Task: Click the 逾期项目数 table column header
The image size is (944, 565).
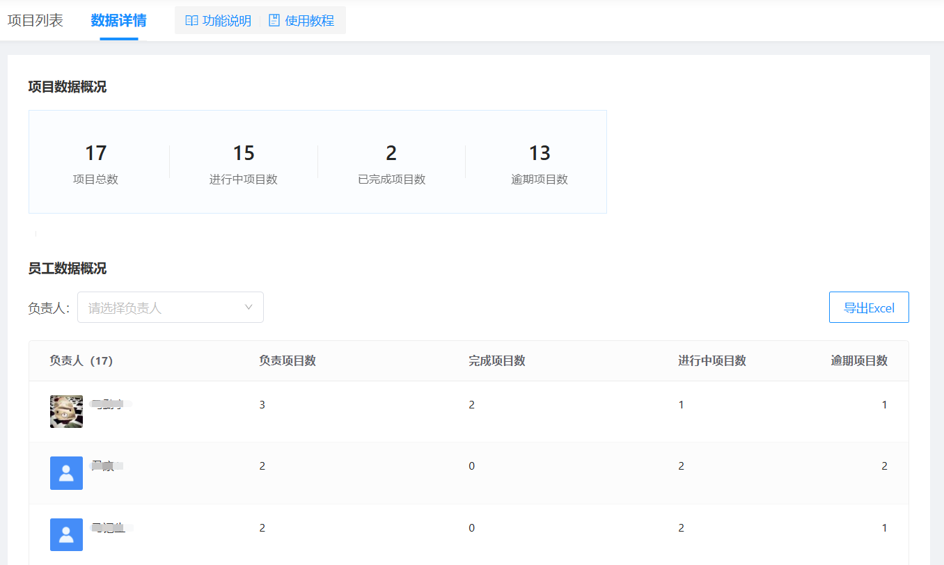Action: pos(859,360)
